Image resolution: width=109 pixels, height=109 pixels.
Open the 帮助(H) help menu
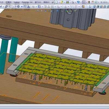47,2
